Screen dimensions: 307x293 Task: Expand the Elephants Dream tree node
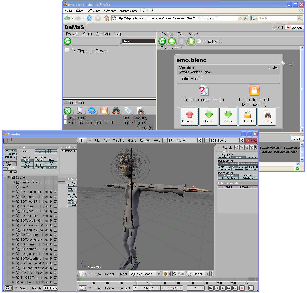pos(67,50)
